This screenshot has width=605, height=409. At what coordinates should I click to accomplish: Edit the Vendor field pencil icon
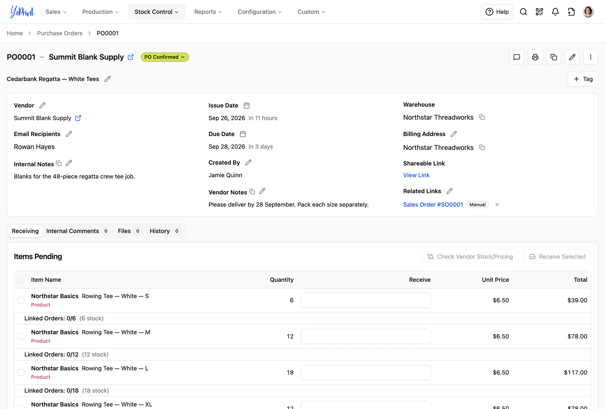click(42, 105)
